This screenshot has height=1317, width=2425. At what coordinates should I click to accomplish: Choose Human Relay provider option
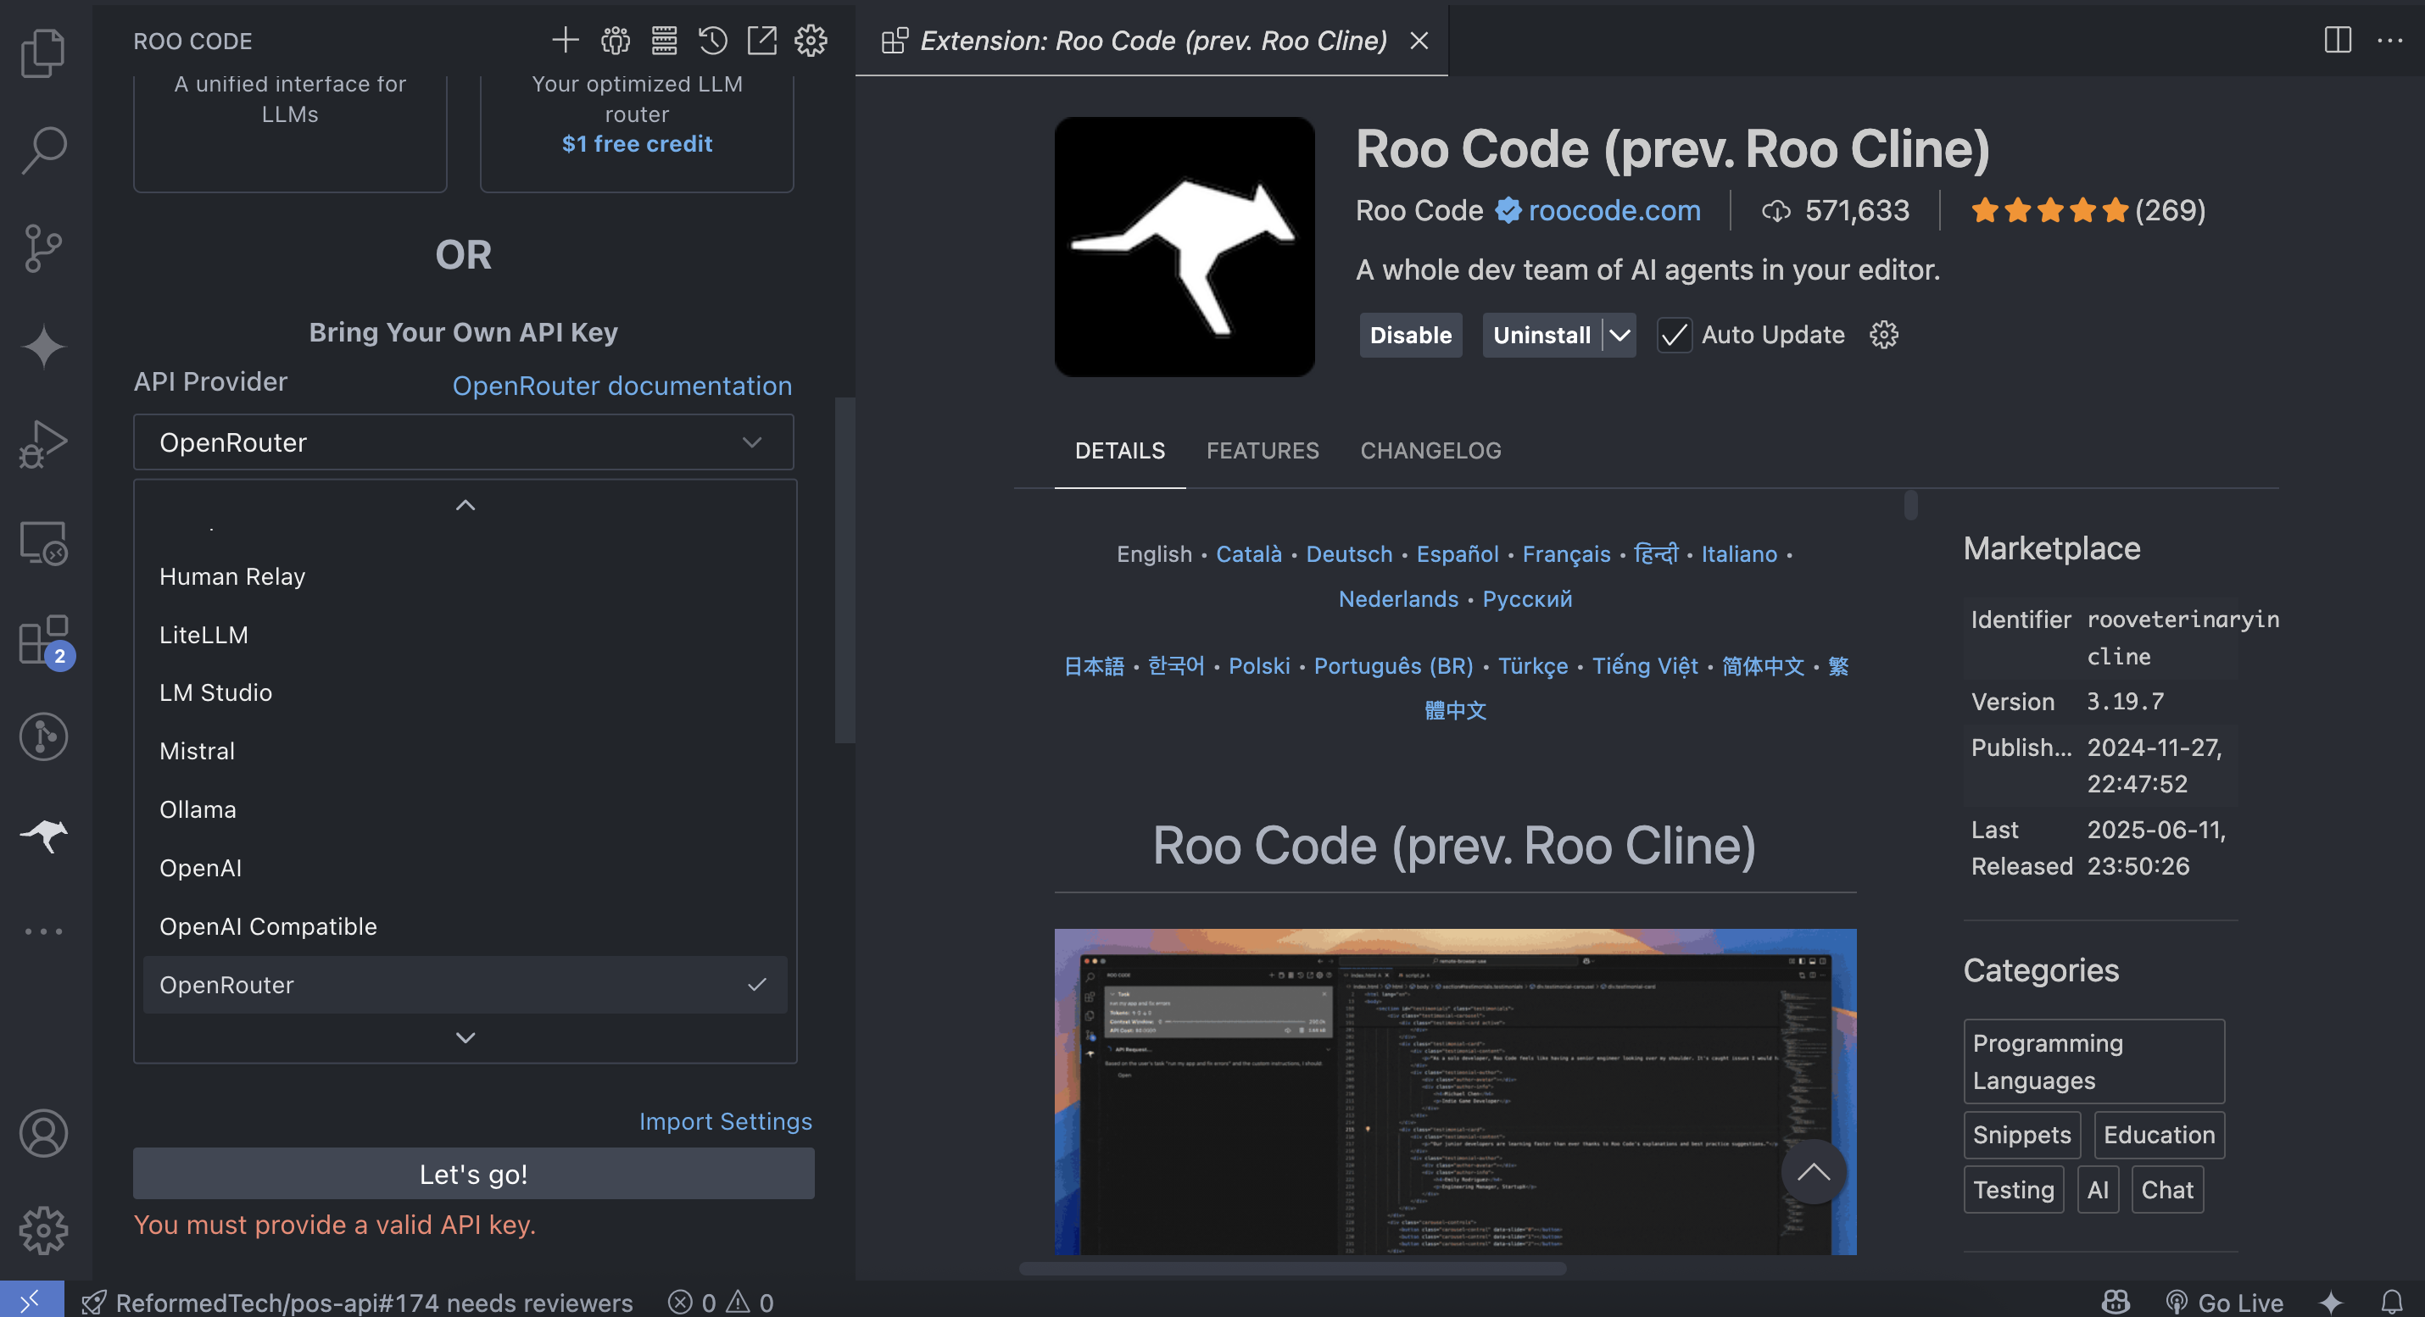click(x=465, y=576)
